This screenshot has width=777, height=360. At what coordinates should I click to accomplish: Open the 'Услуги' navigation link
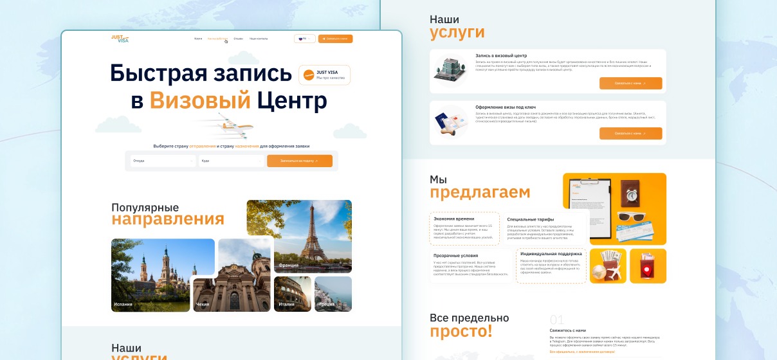[x=198, y=39]
